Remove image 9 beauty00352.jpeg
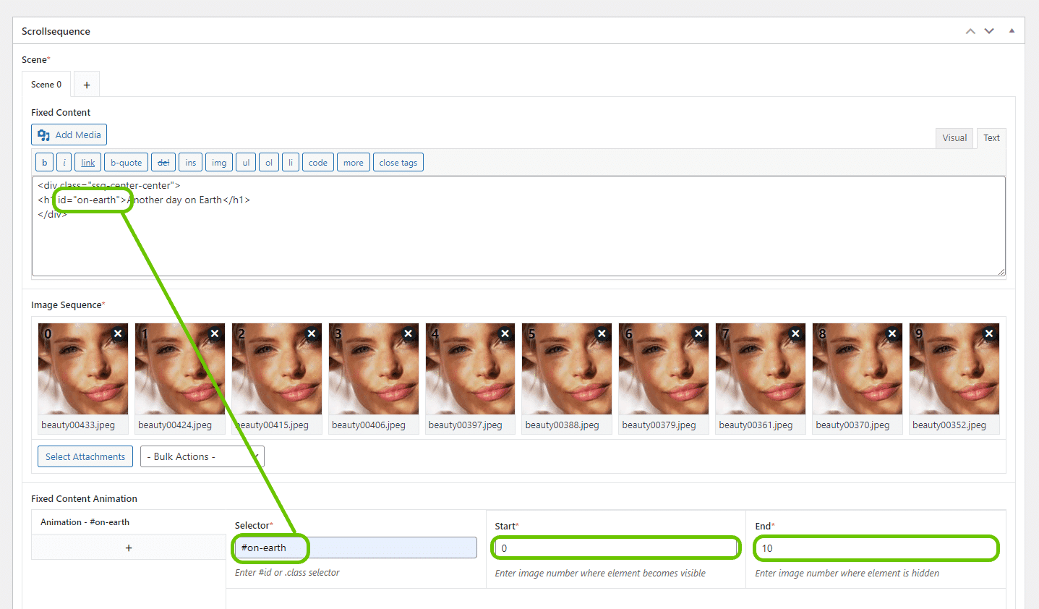 pos(989,333)
